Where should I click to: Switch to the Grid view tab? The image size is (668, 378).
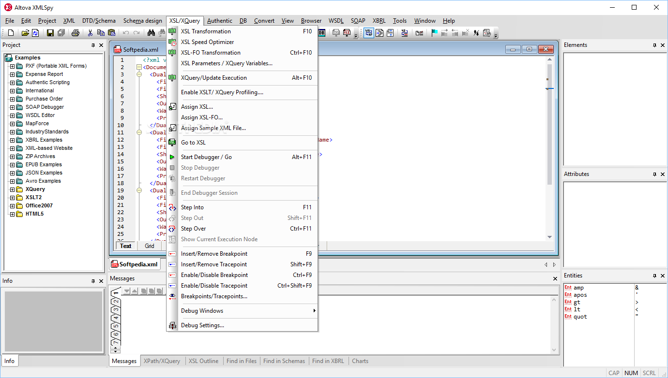150,246
